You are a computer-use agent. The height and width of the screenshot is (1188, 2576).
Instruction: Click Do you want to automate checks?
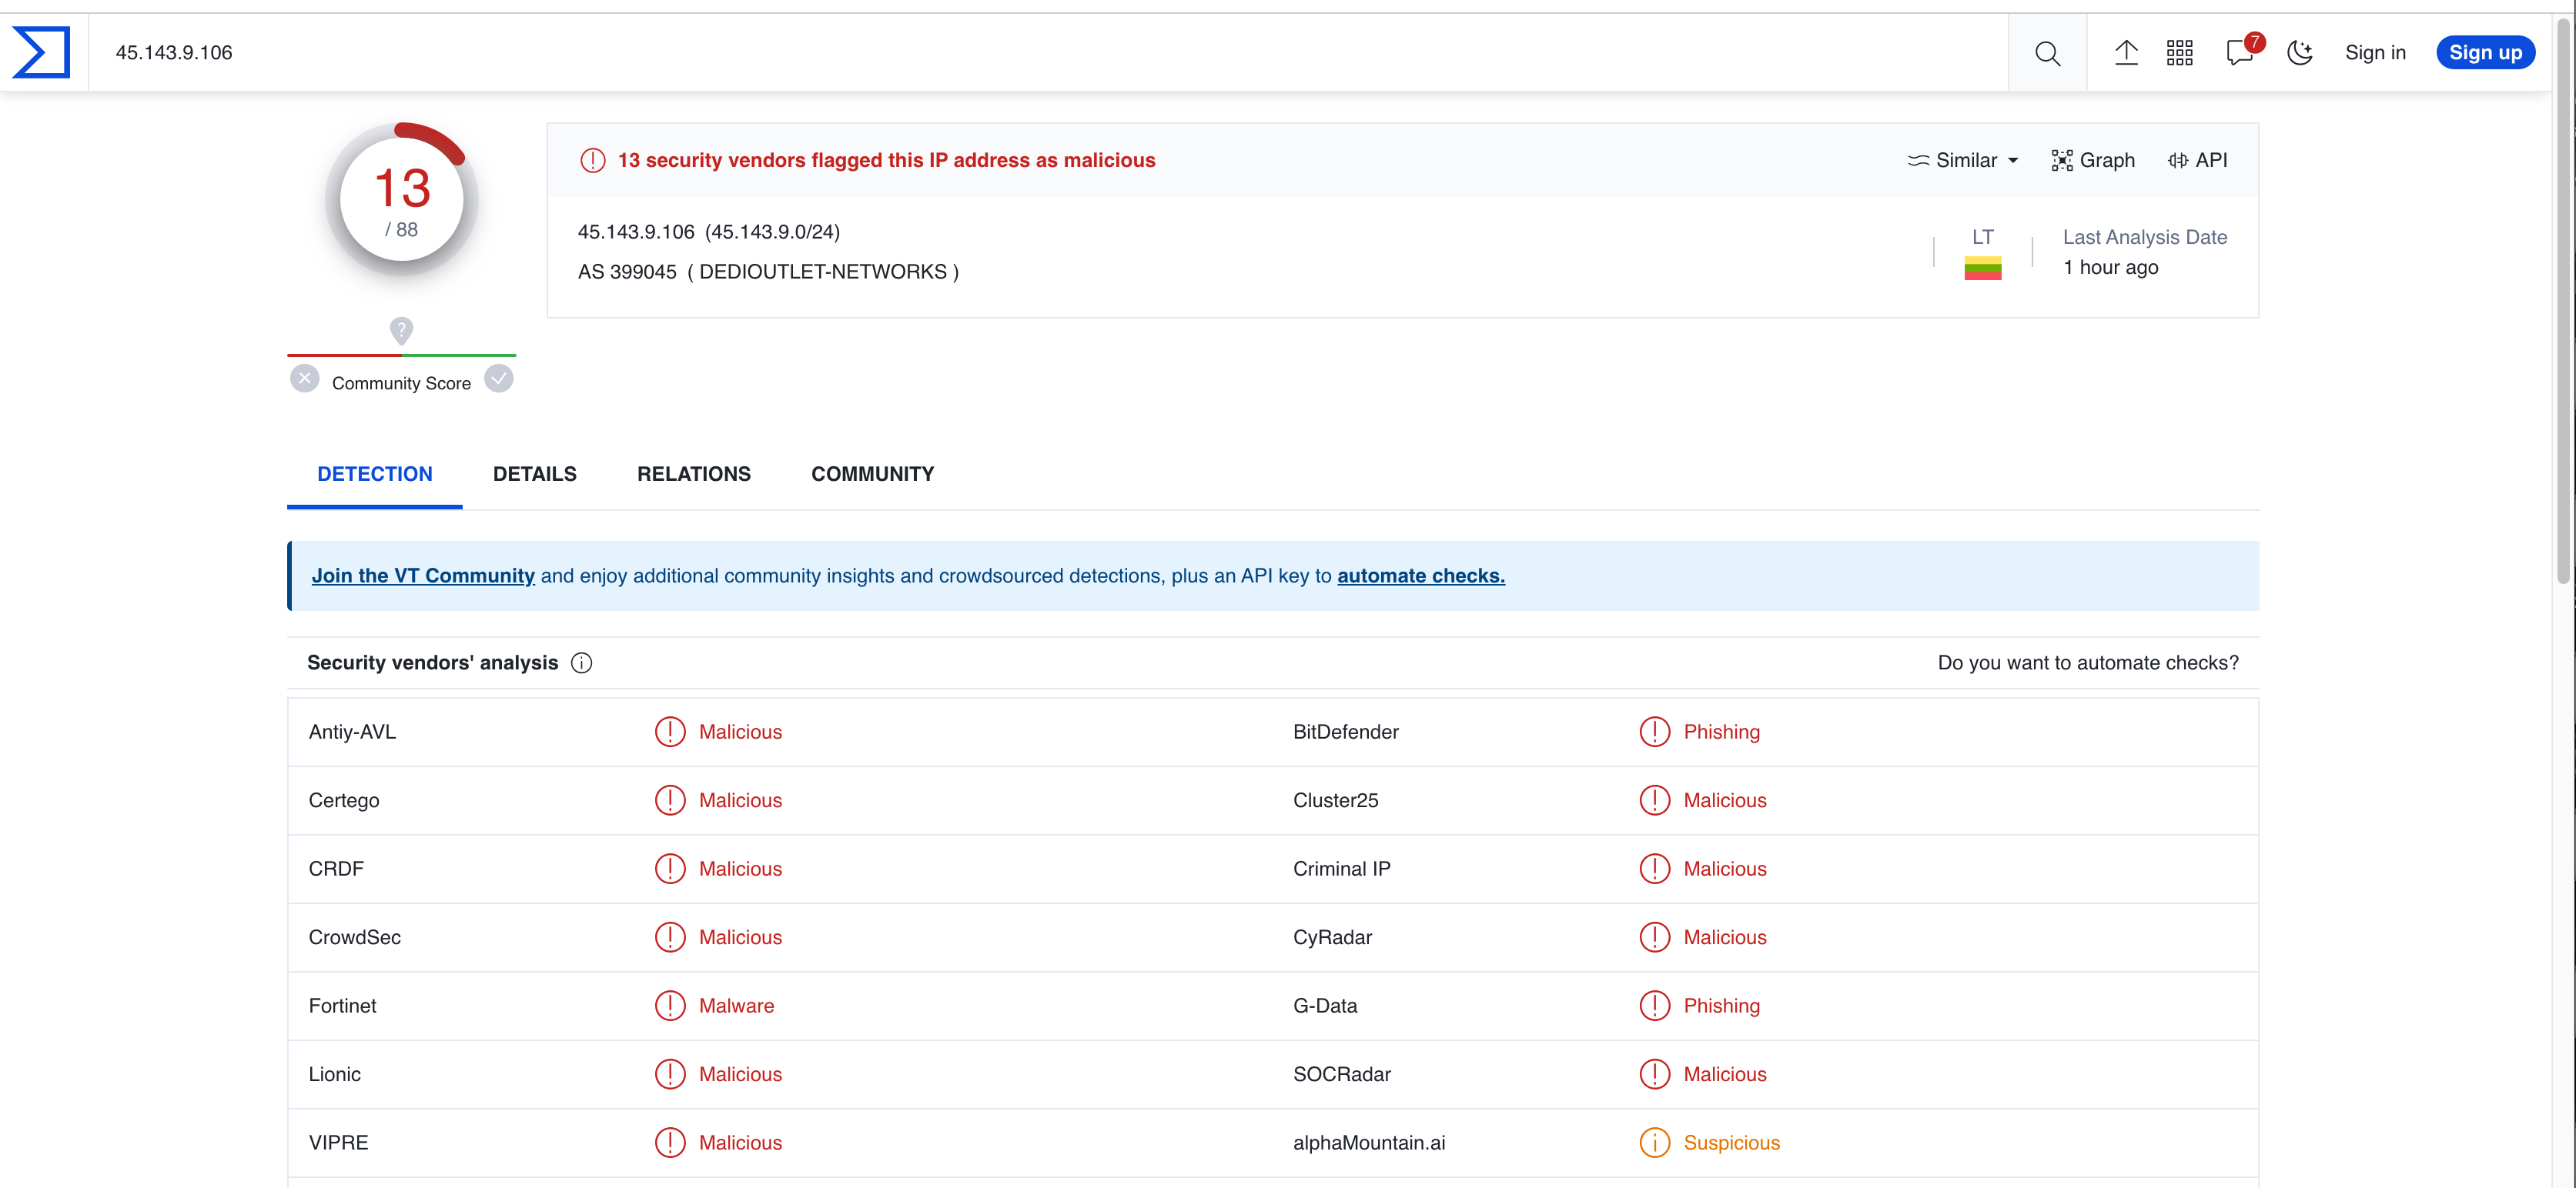(2088, 662)
